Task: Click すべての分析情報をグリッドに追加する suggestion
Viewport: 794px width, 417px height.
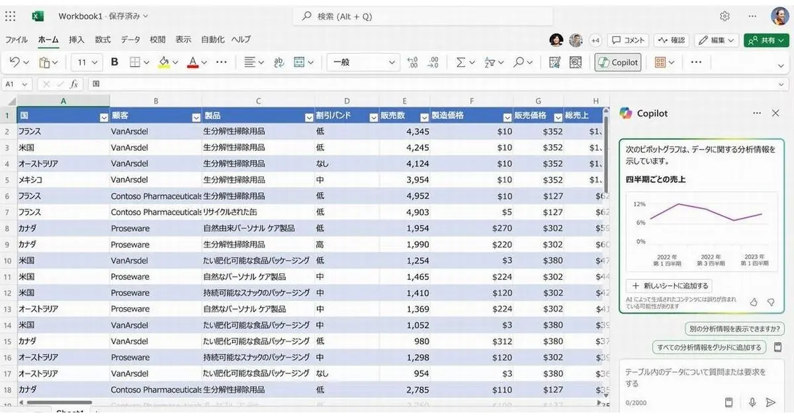Action: (709, 347)
